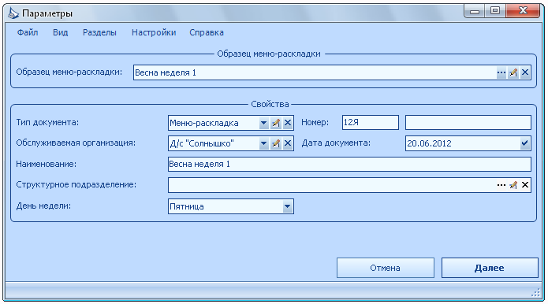Screen dimensions: 548x304
Task: Maximize the Параметры window
Action: [x=495, y=11]
